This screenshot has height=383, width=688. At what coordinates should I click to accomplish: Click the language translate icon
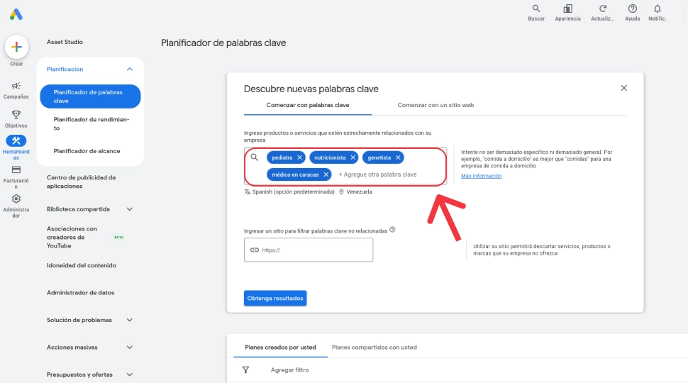247,191
